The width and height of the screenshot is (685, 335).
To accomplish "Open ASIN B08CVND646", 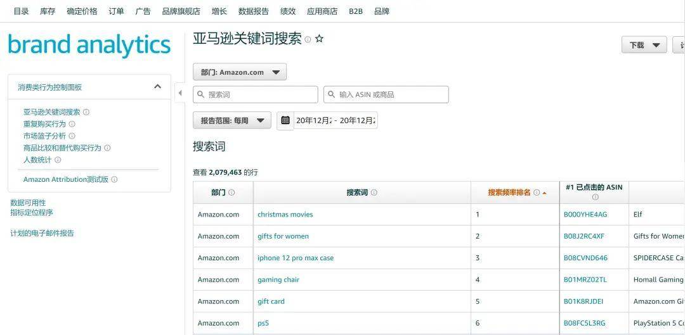I will [585, 258].
